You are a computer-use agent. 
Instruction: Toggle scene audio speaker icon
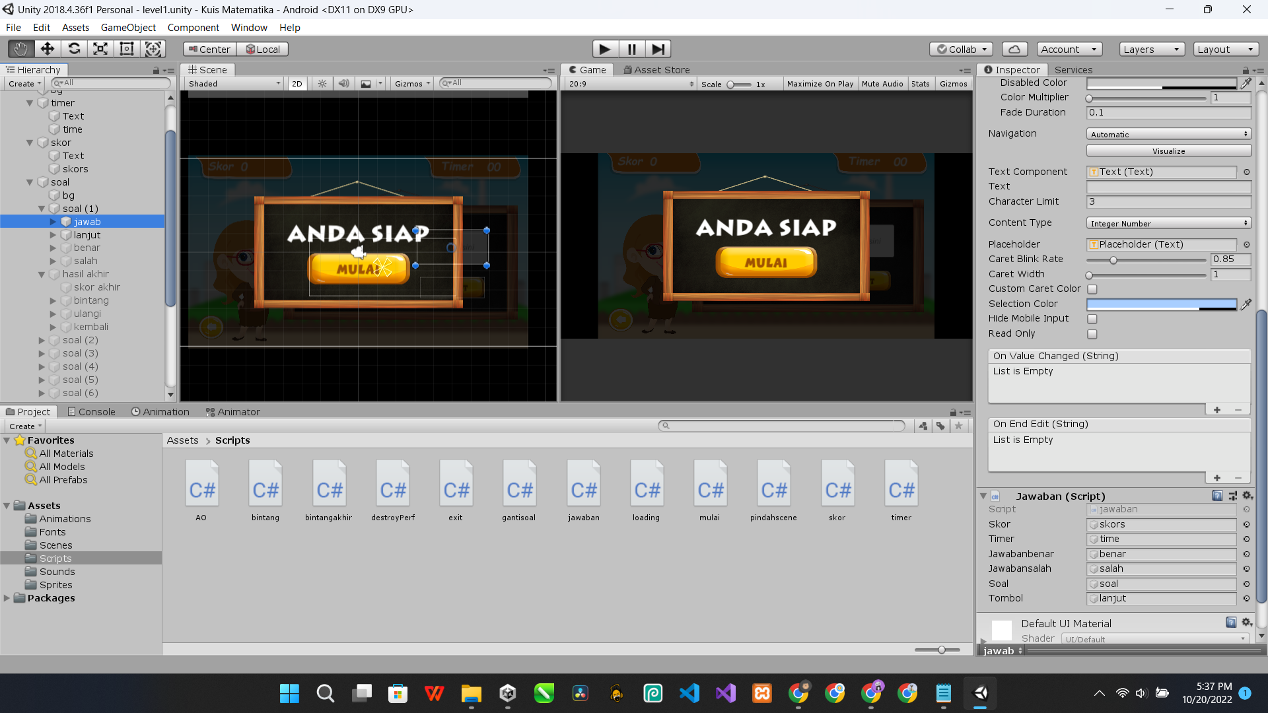(343, 84)
